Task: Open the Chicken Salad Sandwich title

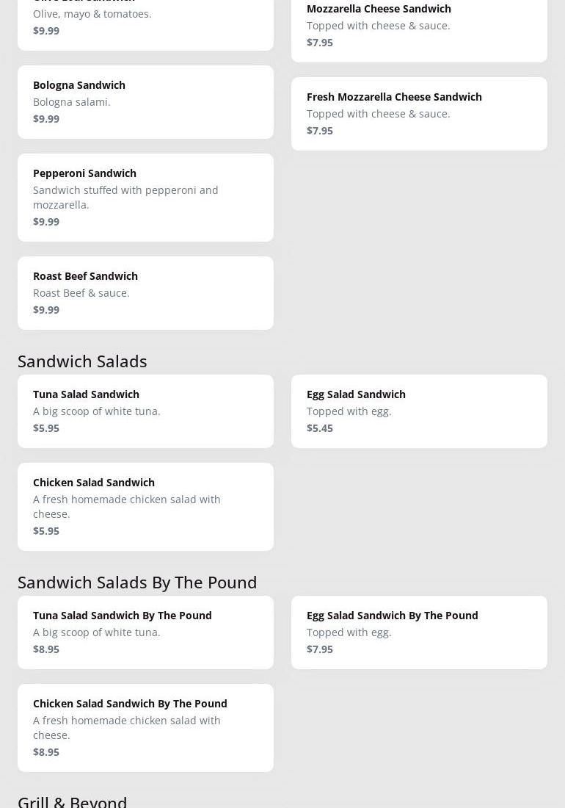Action: 94,483
